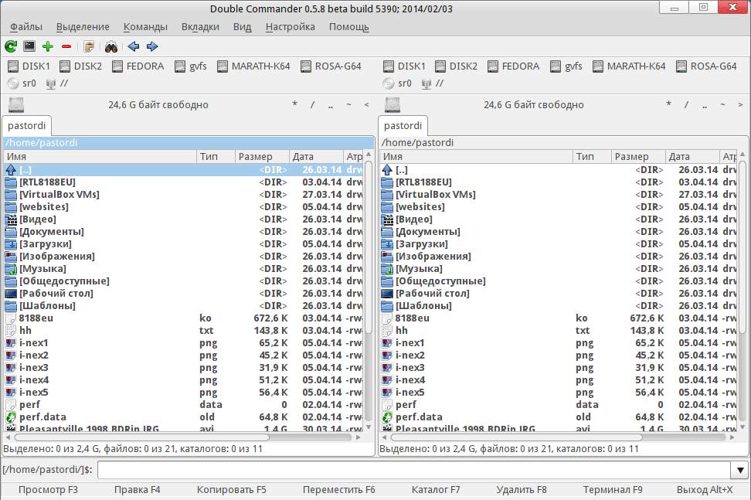Sort left panel by Размер column
This screenshot has width=751, height=500.
pyautogui.click(x=262, y=157)
